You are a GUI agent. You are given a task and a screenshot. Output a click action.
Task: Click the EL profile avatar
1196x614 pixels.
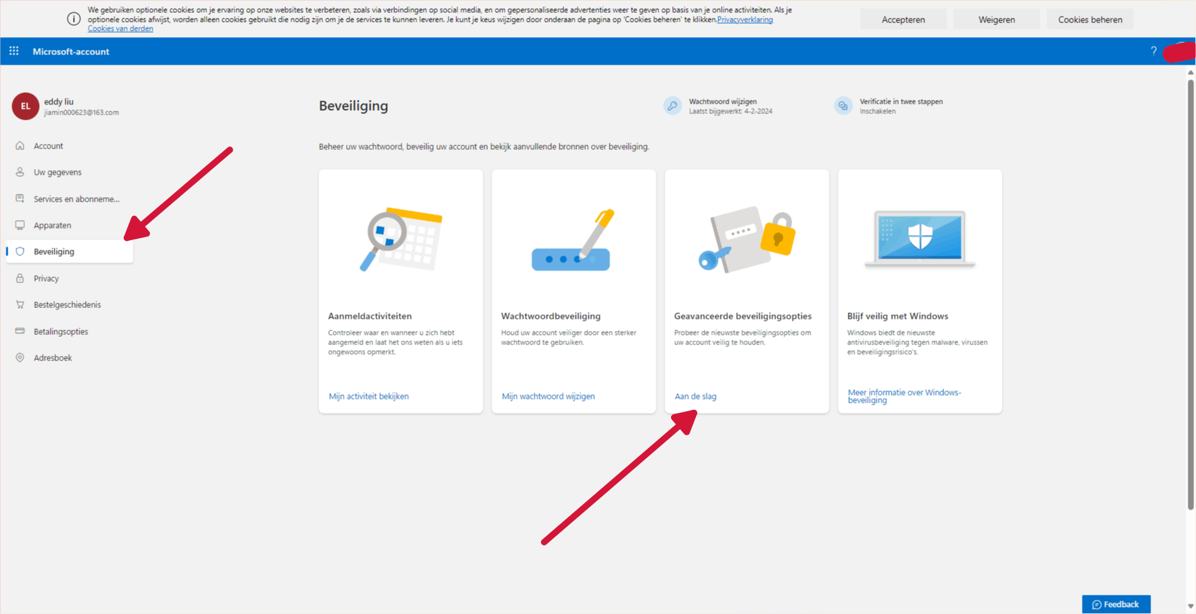coord(25,106)
